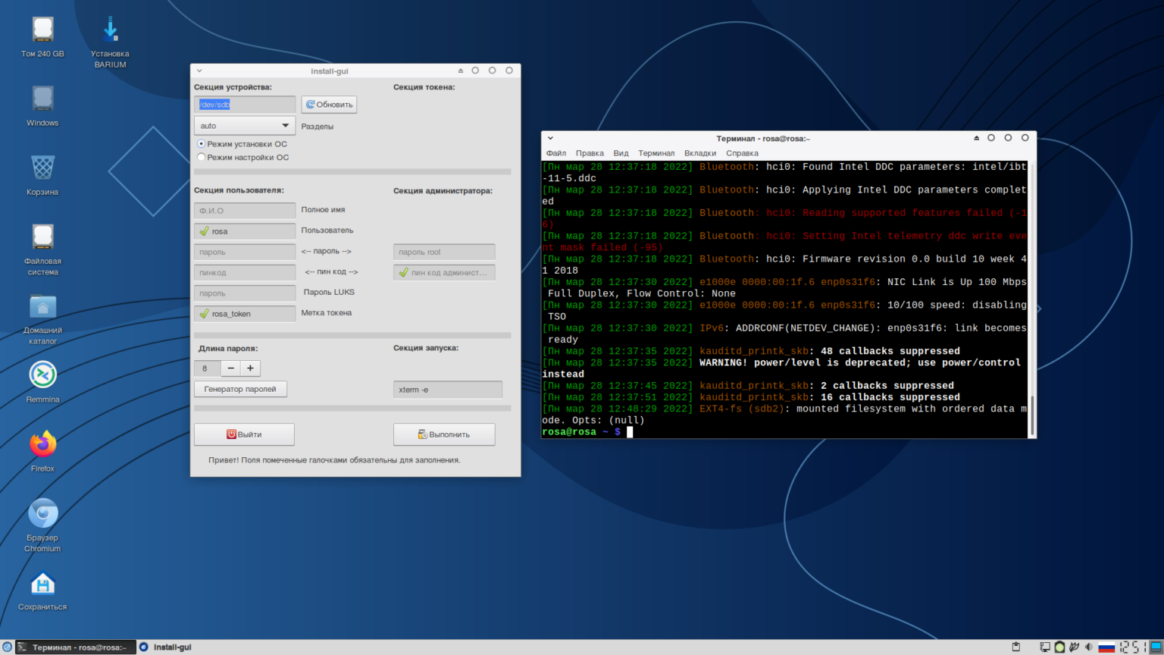Open the Установка BARIUM desktop icon
This screenshot has width=1164, height=655.
click(110, 32)
